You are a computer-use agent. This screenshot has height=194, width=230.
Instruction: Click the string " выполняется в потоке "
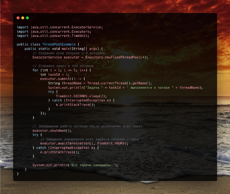pos(150,88)
